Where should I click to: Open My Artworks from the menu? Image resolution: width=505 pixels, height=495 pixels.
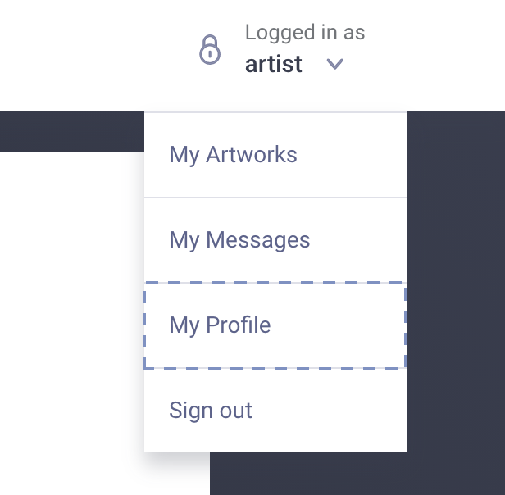coord(234,154)
